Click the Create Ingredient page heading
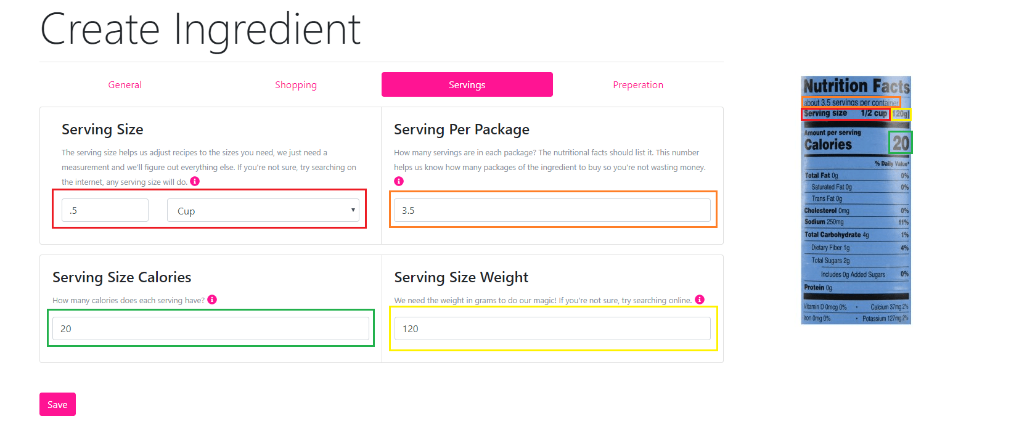 click(200, 30)
